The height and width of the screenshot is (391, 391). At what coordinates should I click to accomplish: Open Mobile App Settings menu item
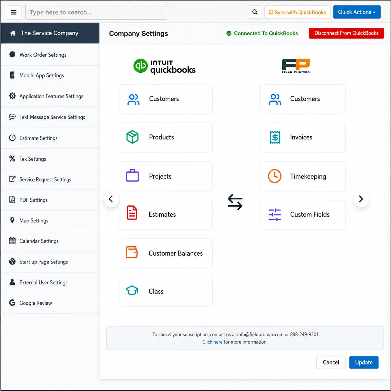point(50,75)
